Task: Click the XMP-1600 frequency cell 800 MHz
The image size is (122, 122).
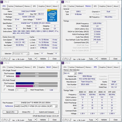Action: coord(112,94)
